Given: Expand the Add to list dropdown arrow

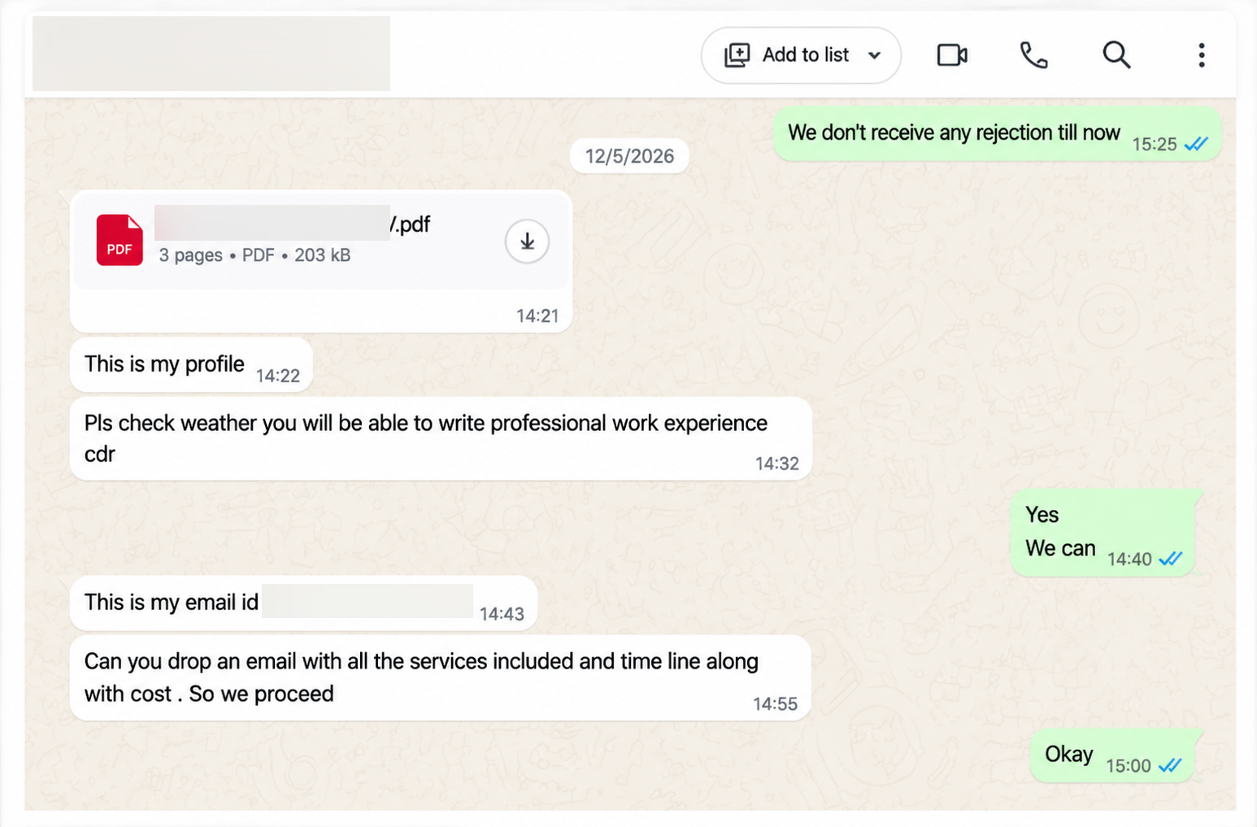Looking at the screenshot, I should pyautogui.click(x=874, y=55).
